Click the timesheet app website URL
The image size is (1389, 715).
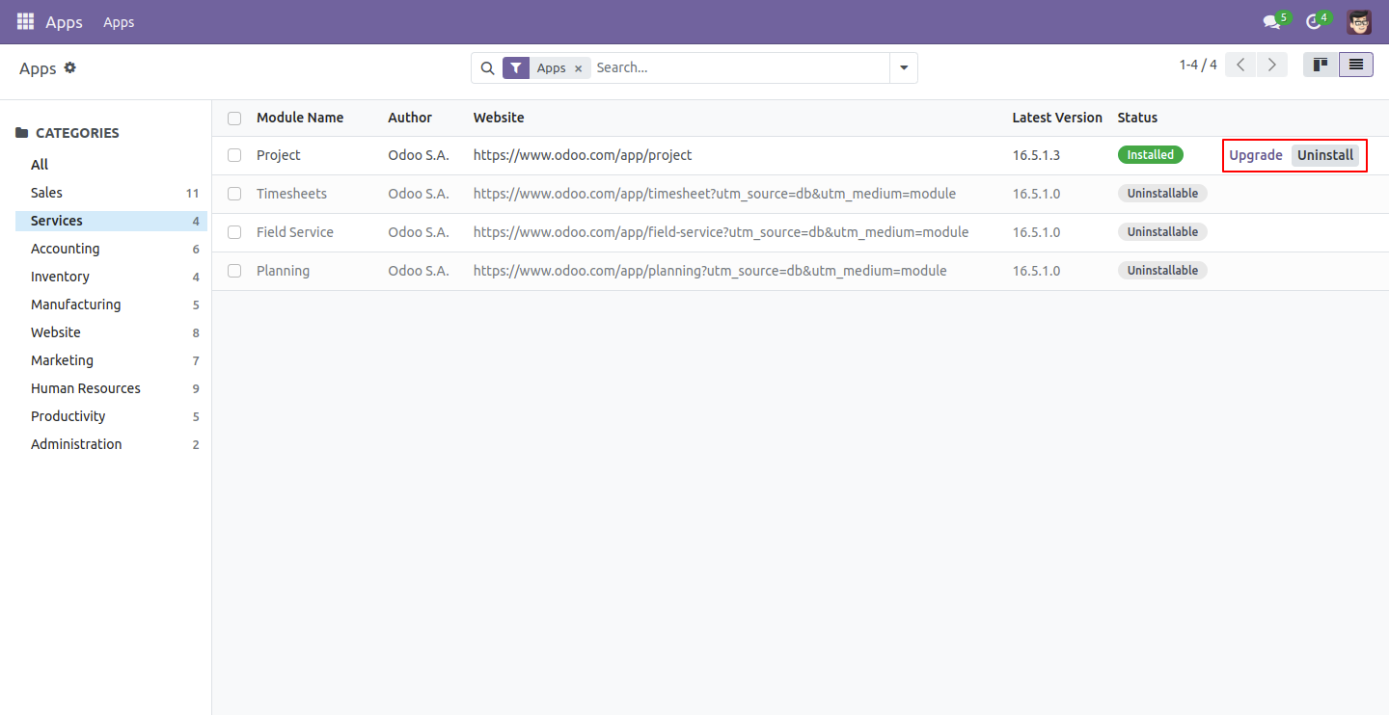pyautogui.click(x=715, y=194)
